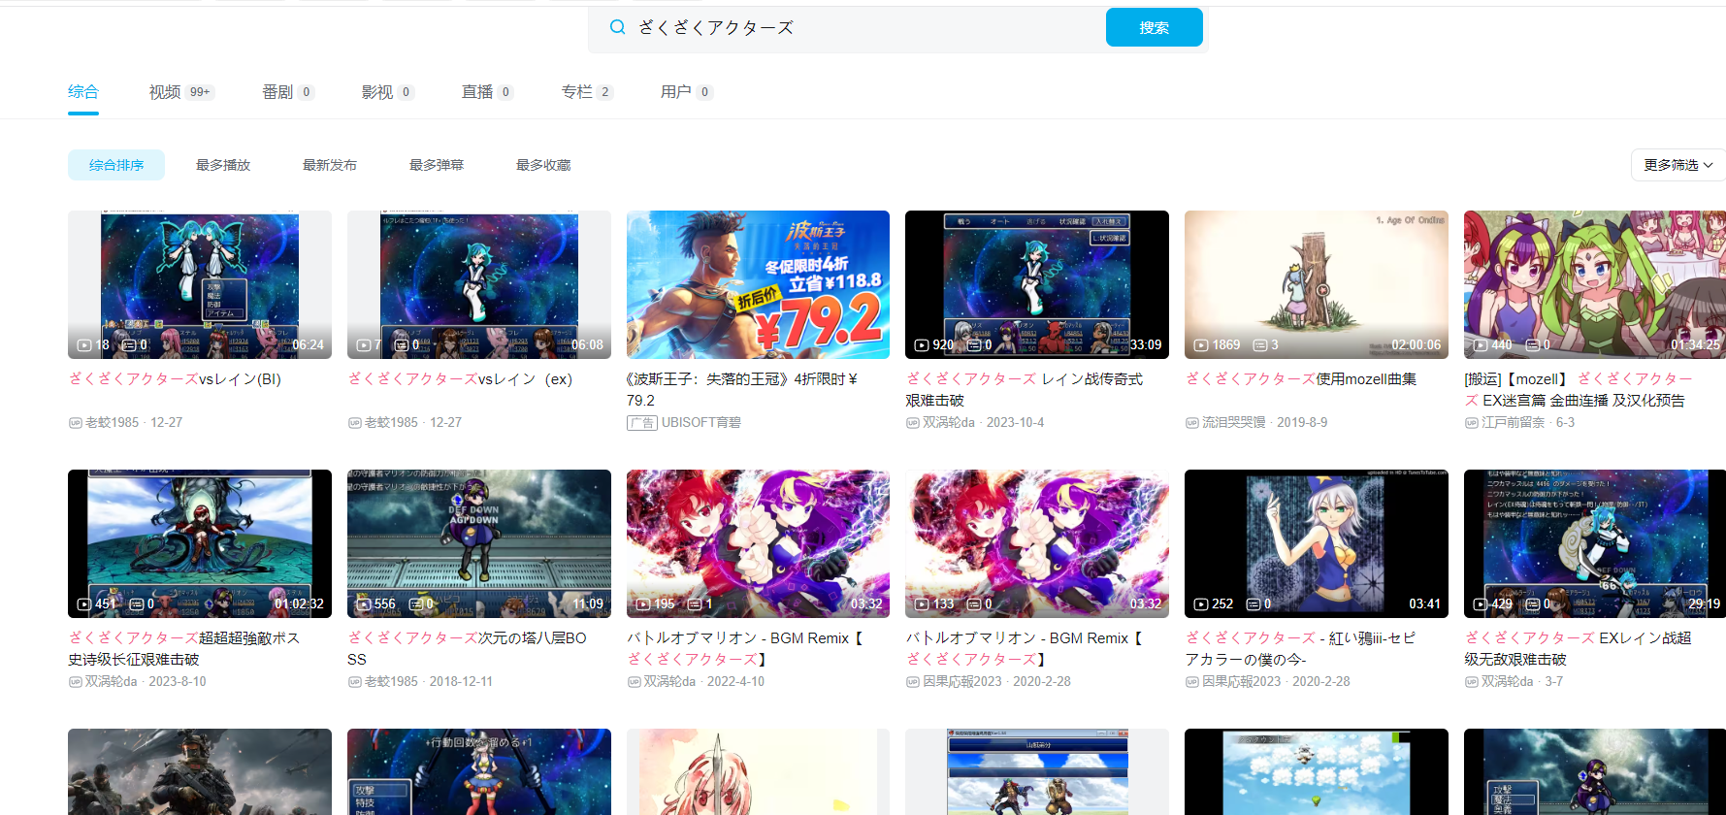1726x815 pixels.
Task: Click play count icon on 01:02:32 video
Action: 84,604
